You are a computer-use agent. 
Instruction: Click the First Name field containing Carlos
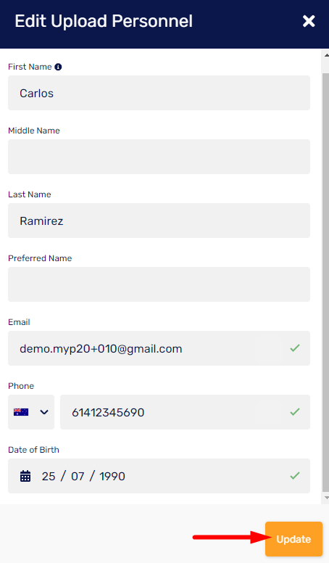click(159, 93)
